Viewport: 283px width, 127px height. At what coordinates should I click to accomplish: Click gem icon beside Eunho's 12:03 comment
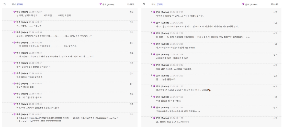tap(154, 75)
